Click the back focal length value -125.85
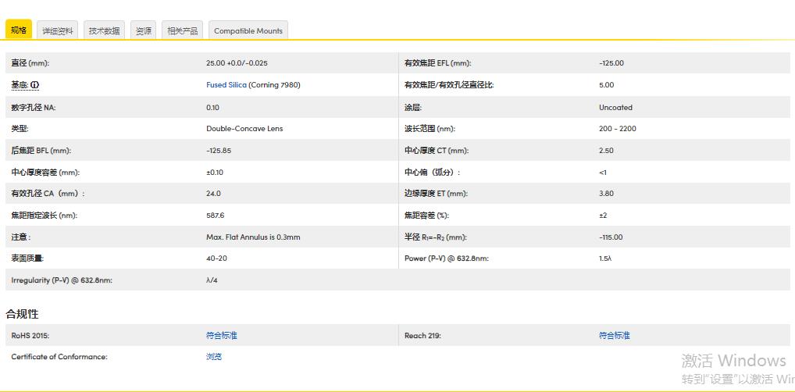The width and height of the screenshot is (795, 392). 219,151
